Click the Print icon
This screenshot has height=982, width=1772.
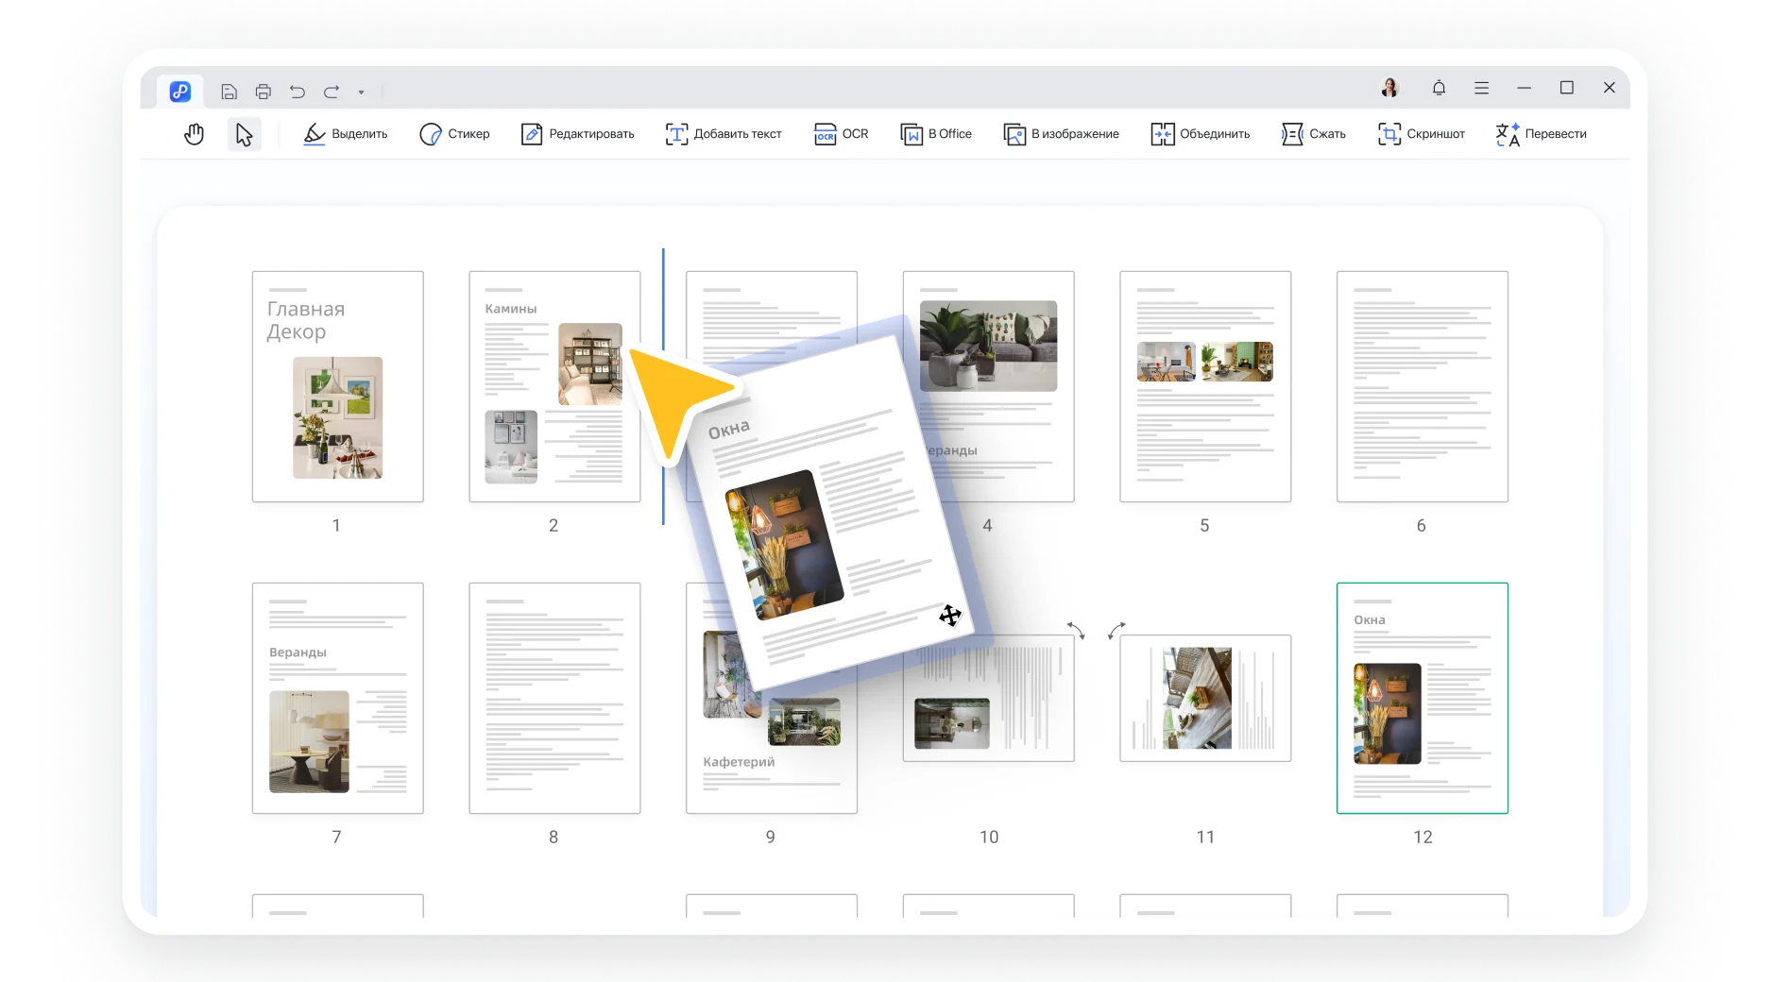264,91
